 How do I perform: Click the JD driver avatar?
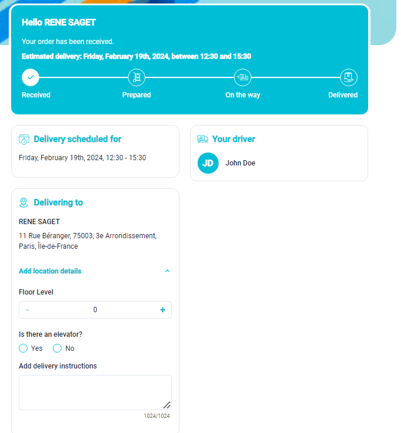(208, 163)
